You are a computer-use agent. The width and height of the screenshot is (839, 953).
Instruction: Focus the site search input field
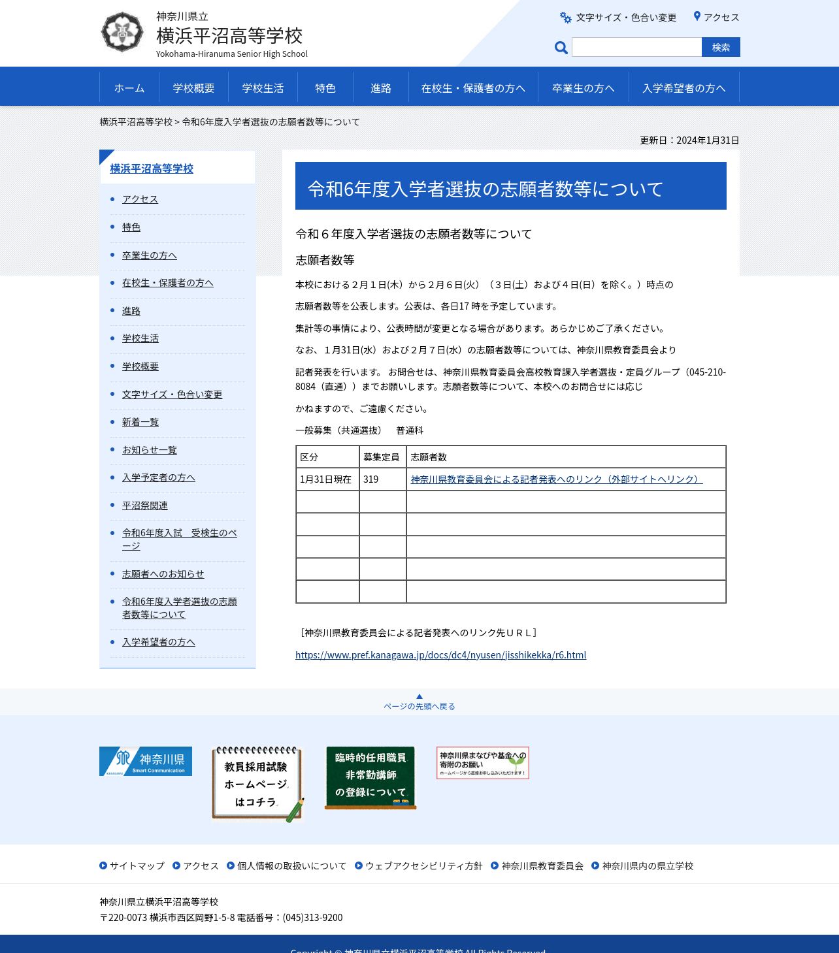coord(637,47)
